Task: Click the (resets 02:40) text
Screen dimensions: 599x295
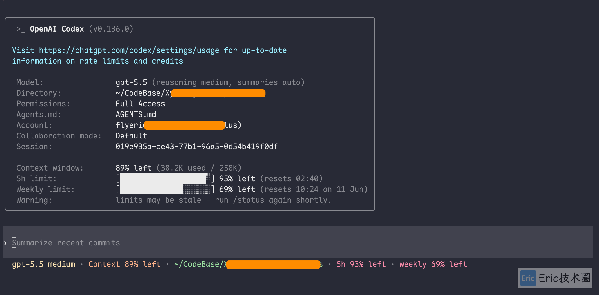Action: [x=291, y=179]
